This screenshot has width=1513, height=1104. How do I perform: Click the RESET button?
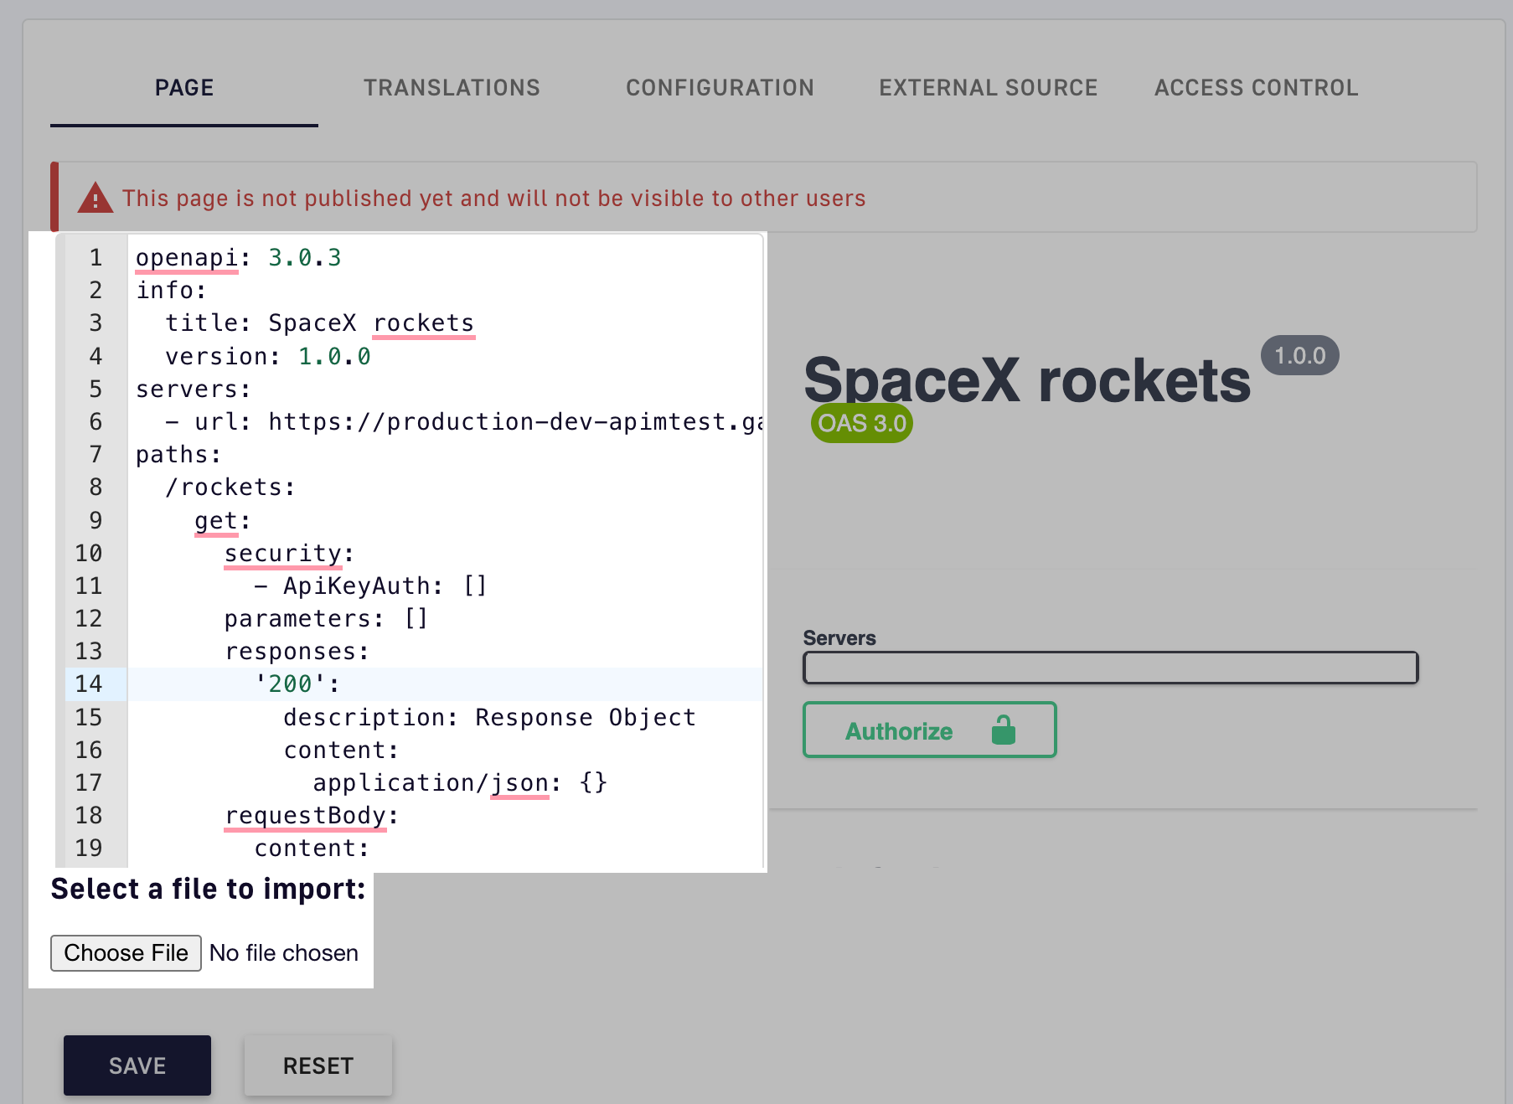[318, 1065]
